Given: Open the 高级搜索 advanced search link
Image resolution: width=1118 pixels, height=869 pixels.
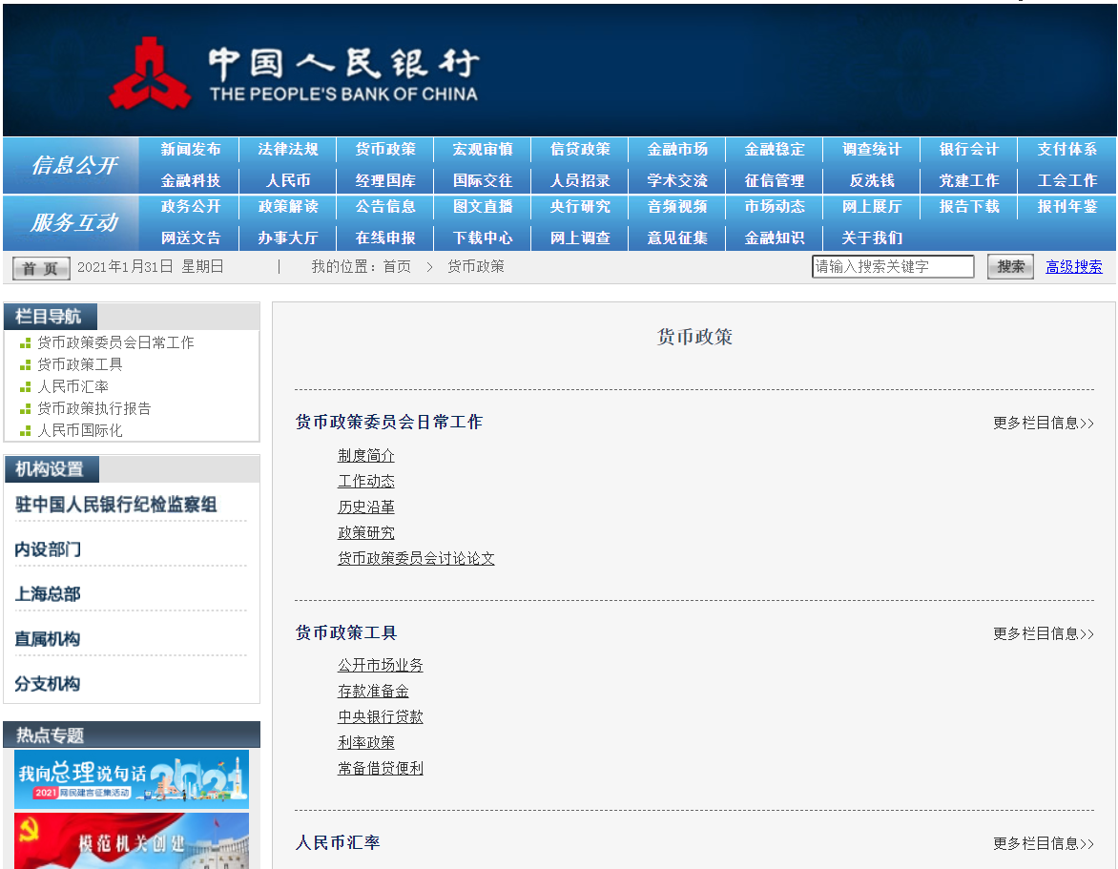Looking at the screenshot, I should [1073, 266].
